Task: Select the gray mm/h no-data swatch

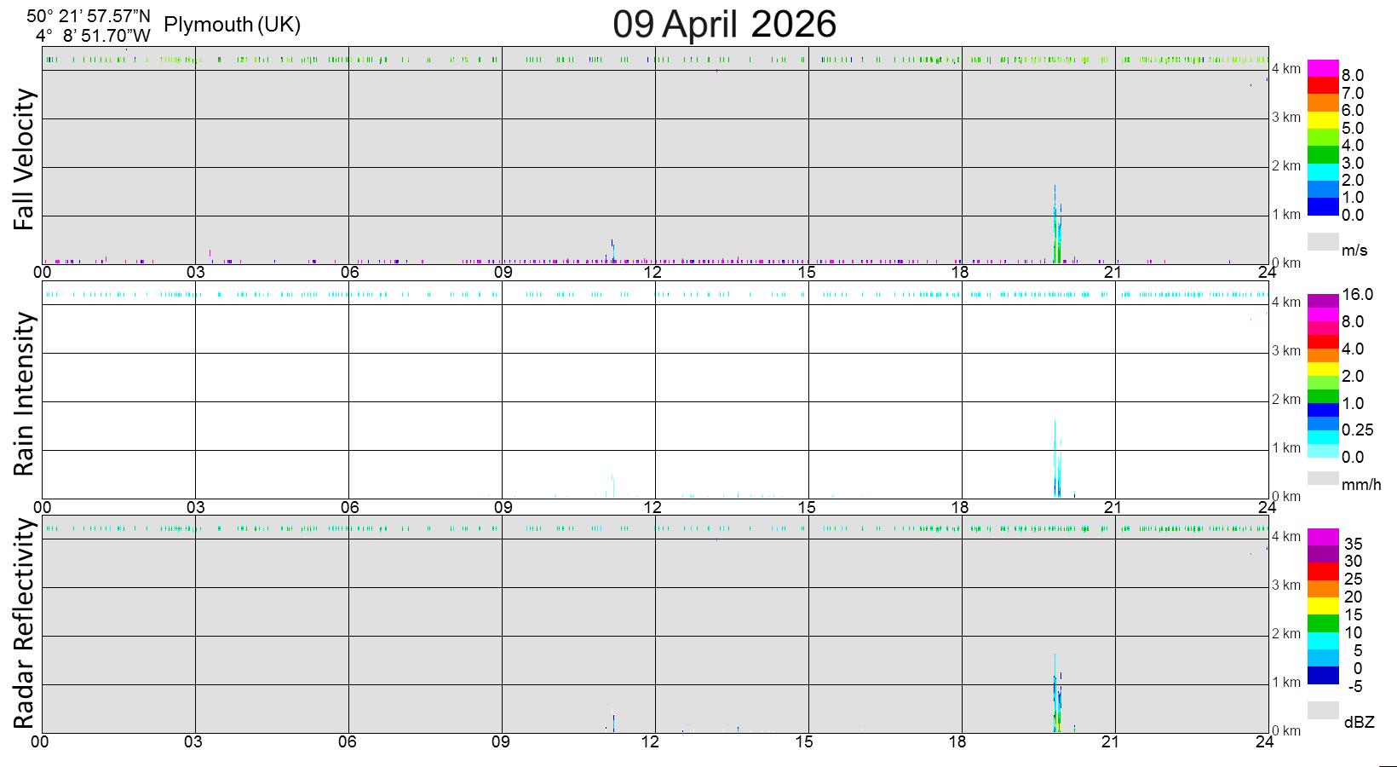Action: (1323, 478)
